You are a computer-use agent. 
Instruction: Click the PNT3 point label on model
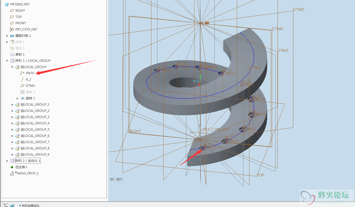(260, 115)
